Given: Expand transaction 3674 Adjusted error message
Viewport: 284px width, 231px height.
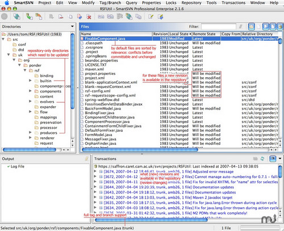Looking at the screenshot, I should (95, 171).
